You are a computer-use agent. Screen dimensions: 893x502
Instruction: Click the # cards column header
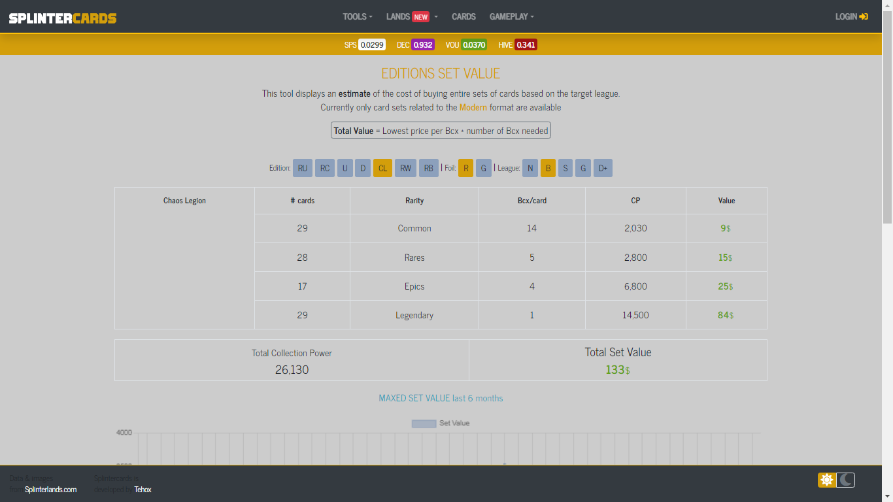coord(302,201)
